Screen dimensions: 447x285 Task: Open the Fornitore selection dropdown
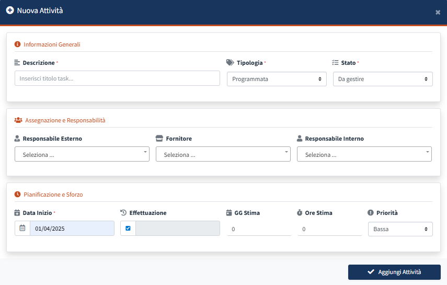(223, 154)
